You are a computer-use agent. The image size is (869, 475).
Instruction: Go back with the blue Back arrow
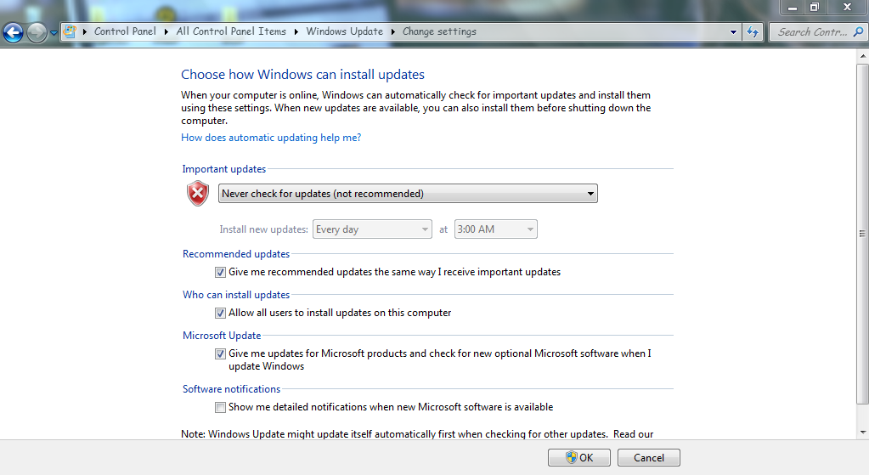(13, 32)
